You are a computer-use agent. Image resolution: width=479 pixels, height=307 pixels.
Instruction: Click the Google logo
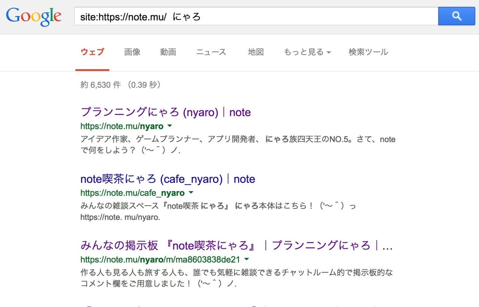[33, 16]
